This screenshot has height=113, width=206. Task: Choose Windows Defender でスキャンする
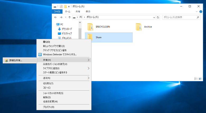point(64,55)
